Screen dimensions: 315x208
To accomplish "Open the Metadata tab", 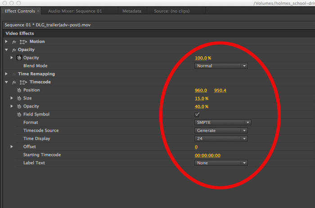I will point(132,11).
